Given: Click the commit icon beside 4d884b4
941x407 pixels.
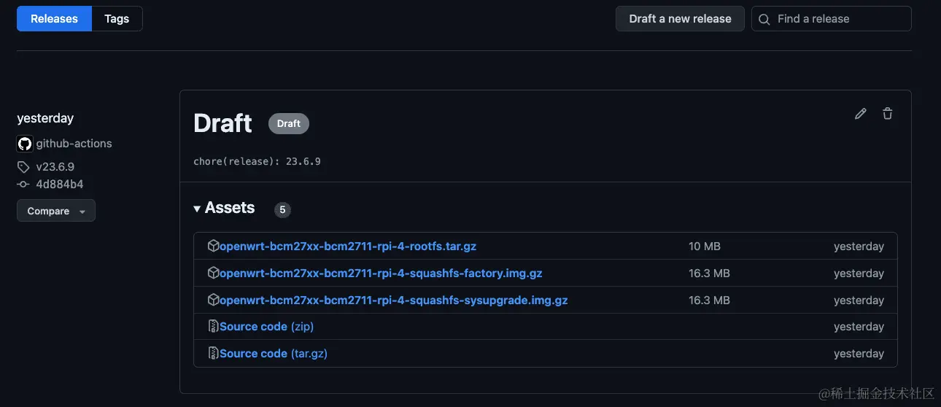Looking at the screenshot, I should (x=23, y=185).
